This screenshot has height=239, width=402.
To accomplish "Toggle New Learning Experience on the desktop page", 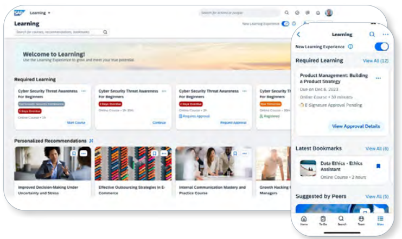I will coord(285,24).
